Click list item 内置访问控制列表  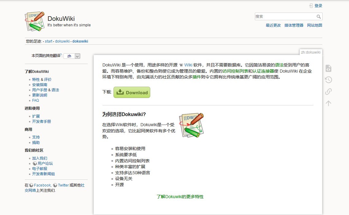click(132, 161)
